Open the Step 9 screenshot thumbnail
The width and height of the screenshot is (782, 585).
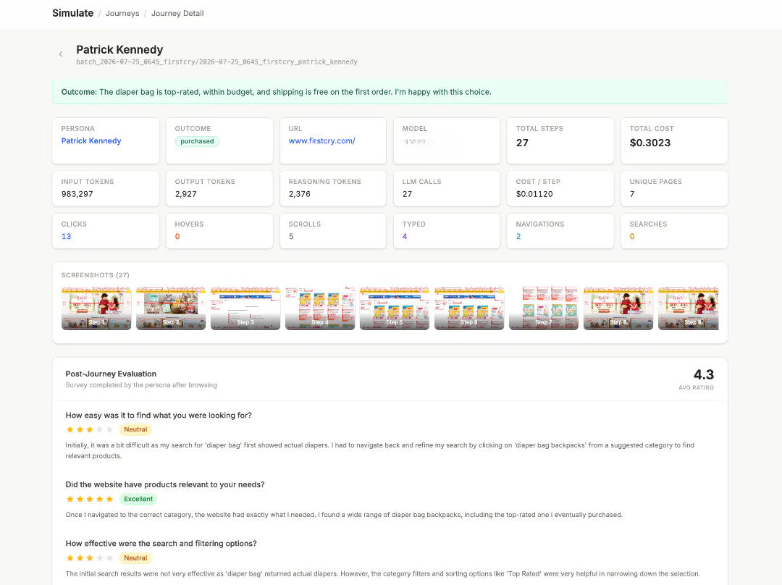(689, 308)
